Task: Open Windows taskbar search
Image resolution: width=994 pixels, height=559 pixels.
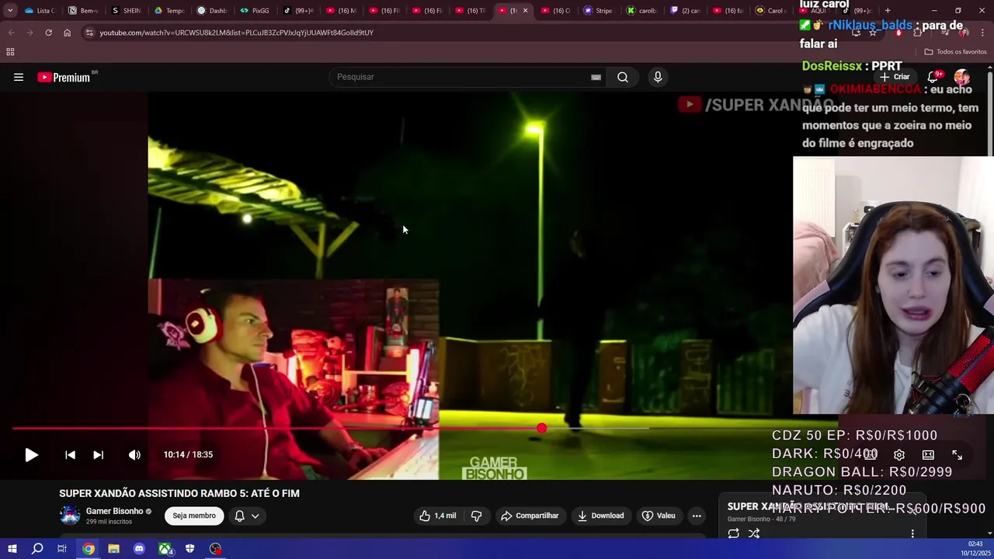Action: click(x=37, y=549)
